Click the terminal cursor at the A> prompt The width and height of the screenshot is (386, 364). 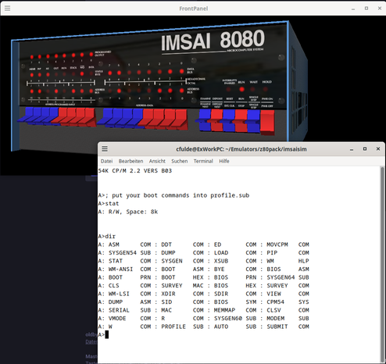[107, 335]
